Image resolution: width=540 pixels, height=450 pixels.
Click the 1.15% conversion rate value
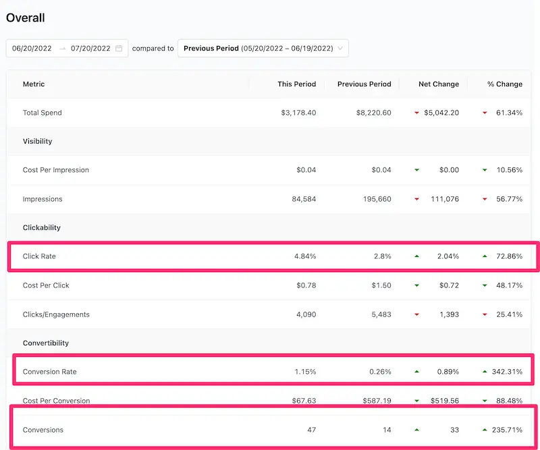305,372
